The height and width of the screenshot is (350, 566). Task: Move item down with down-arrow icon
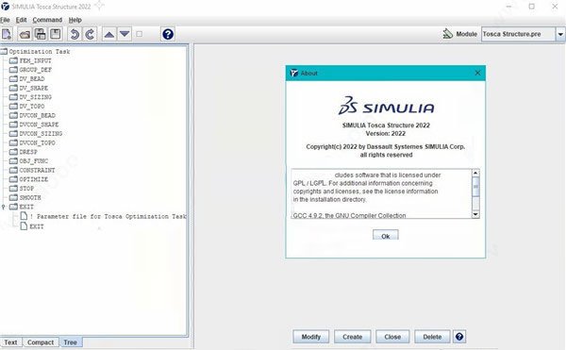pos(125,34)
